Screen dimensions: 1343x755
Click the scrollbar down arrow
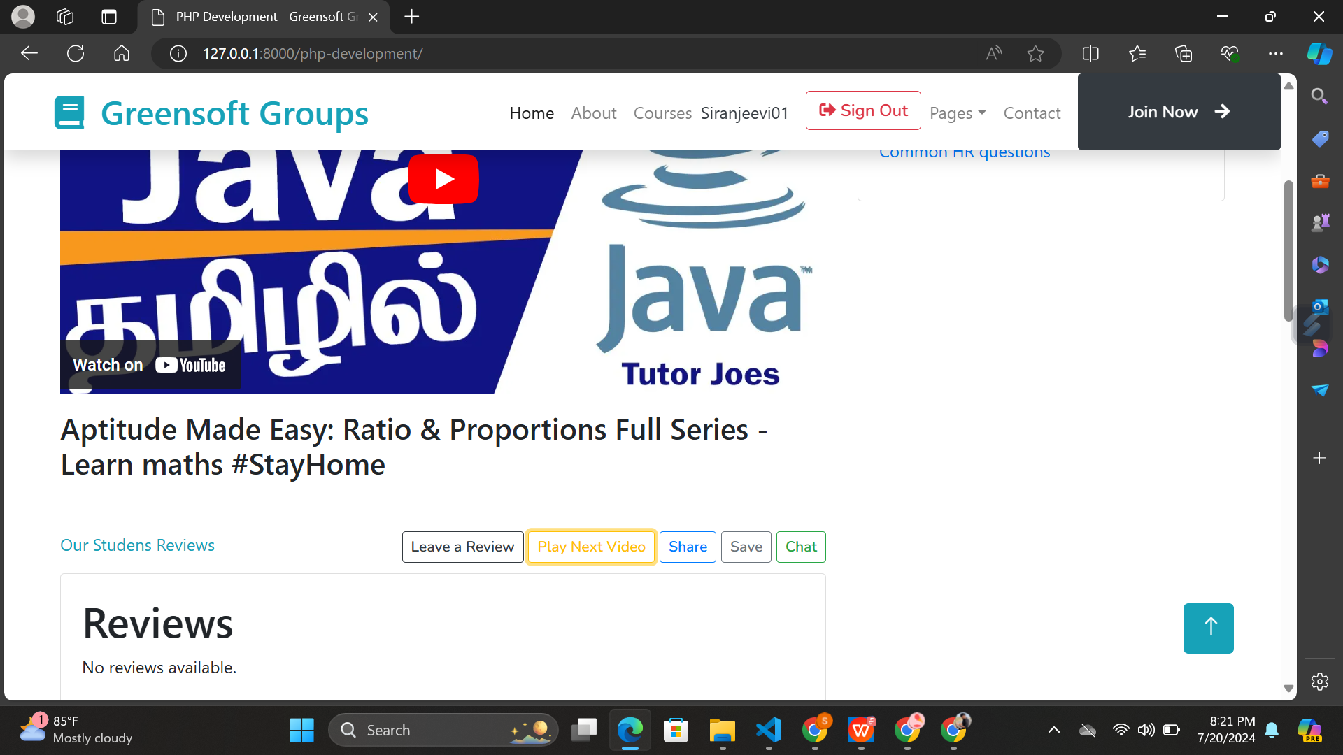(1288, 689)
